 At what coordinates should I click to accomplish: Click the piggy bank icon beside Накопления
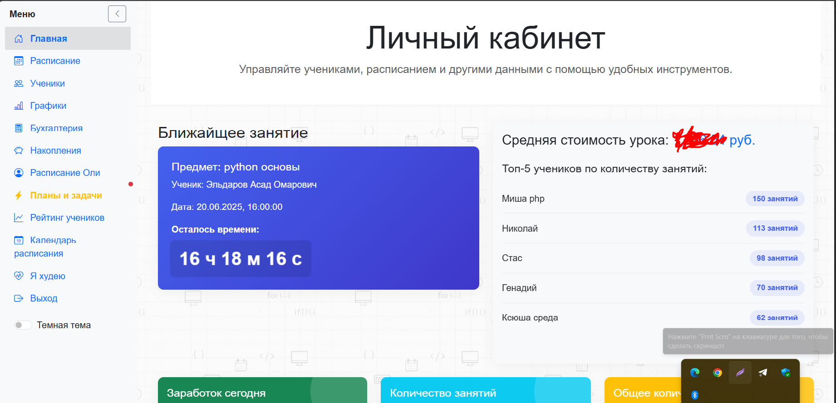(x=19, y=151)
